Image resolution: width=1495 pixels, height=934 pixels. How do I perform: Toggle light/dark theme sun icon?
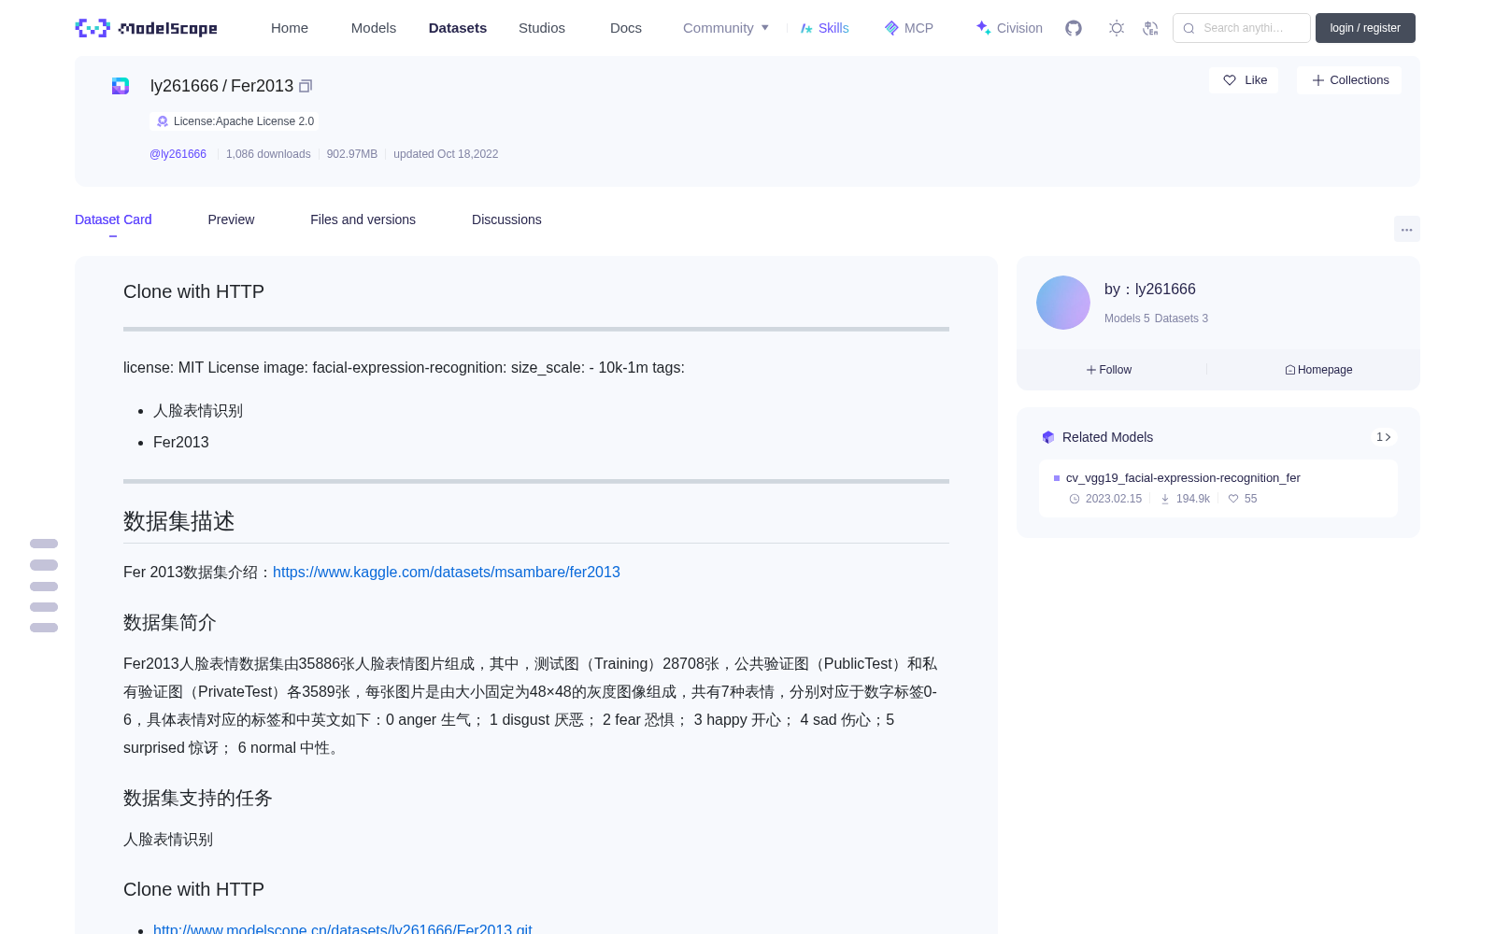(x=1117, y=28)
